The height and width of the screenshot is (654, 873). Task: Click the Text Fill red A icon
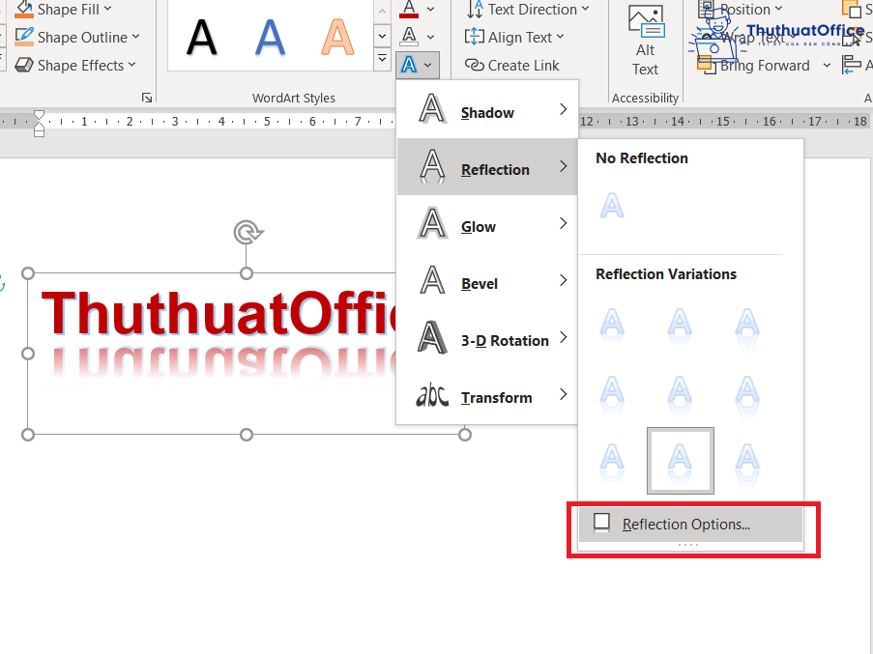pos(409,9)
